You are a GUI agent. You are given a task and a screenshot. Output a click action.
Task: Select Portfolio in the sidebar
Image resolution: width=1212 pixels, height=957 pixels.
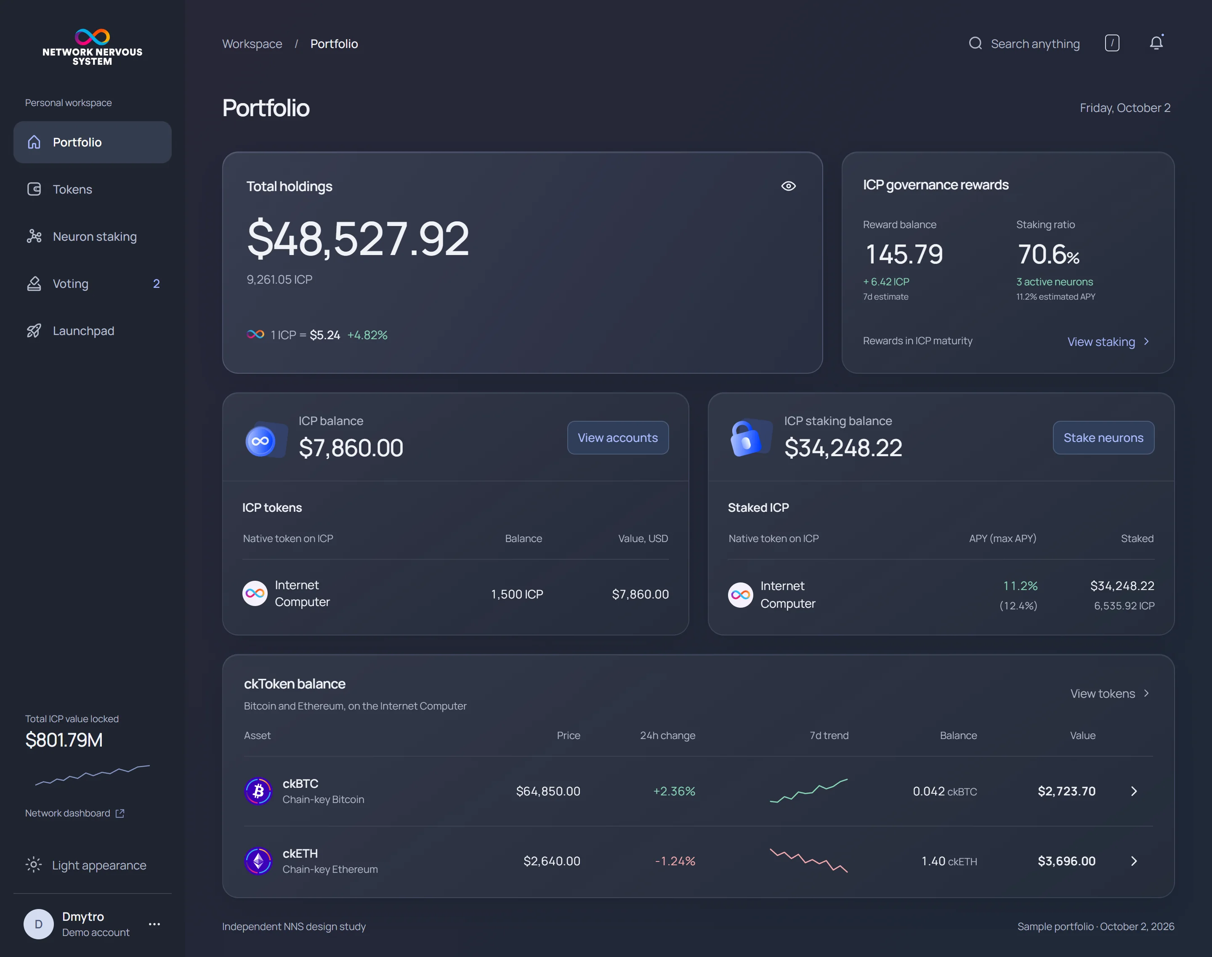point(93,142)
